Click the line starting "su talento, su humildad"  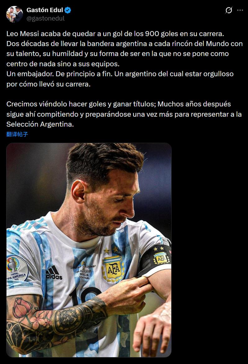click(x=117, y=54)
